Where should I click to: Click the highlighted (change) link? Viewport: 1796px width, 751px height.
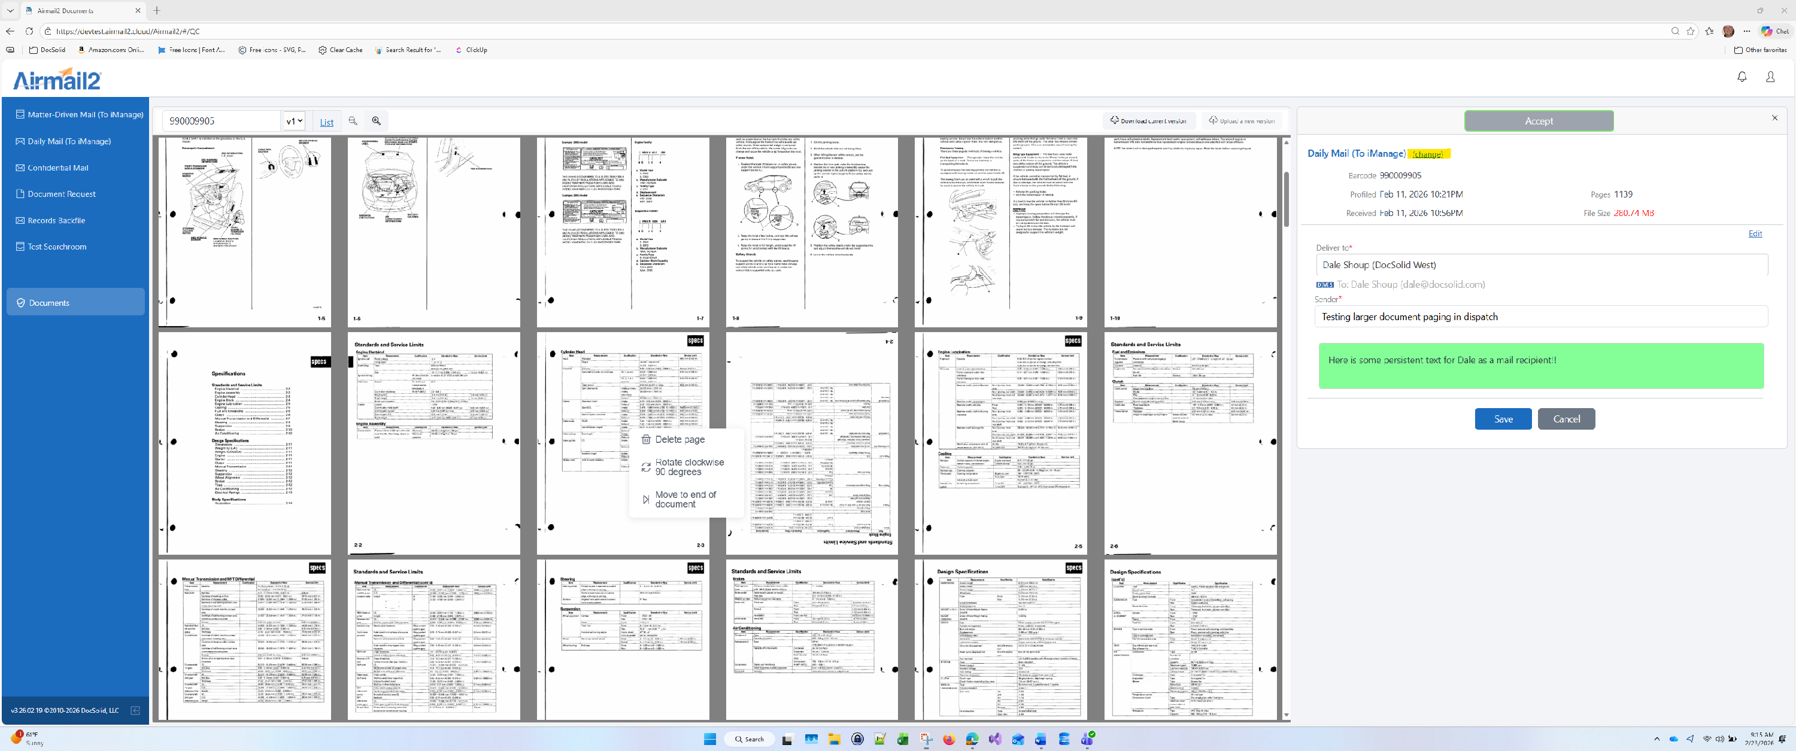tap(1428, 154)
